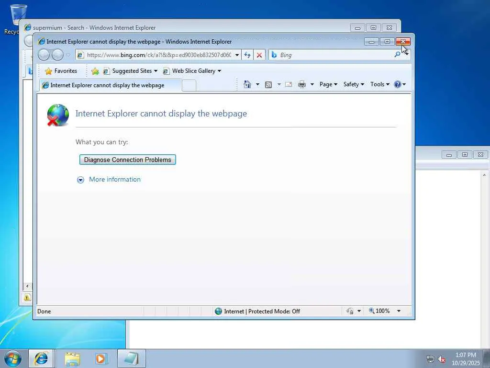The height and width of the screenshot is (368, 490).
Task: Click the bing.com address bar
Action: (159, 55)
